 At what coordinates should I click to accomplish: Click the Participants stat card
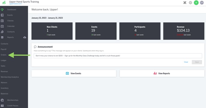click(140, 31)
